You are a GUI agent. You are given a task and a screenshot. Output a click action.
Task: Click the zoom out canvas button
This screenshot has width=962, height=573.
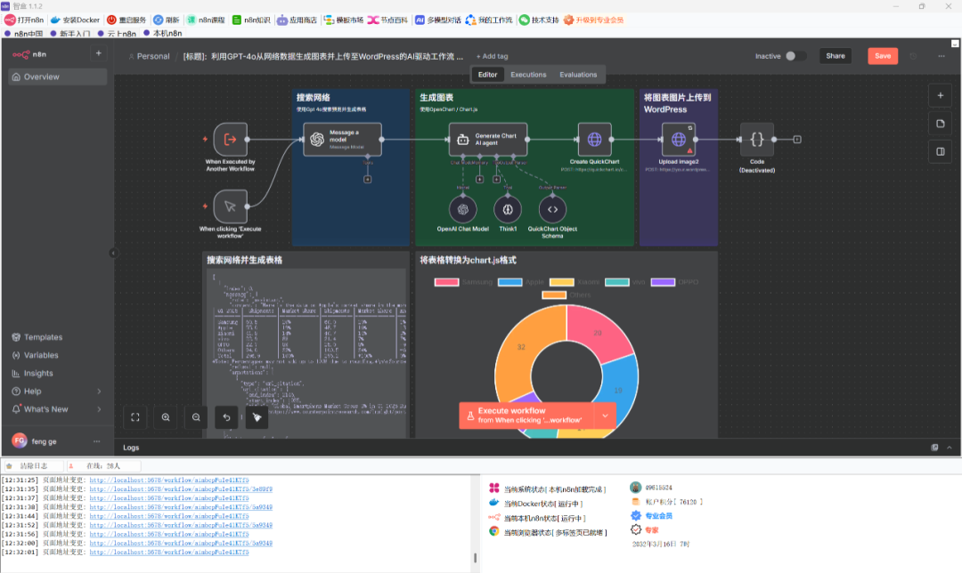[196, 417]
